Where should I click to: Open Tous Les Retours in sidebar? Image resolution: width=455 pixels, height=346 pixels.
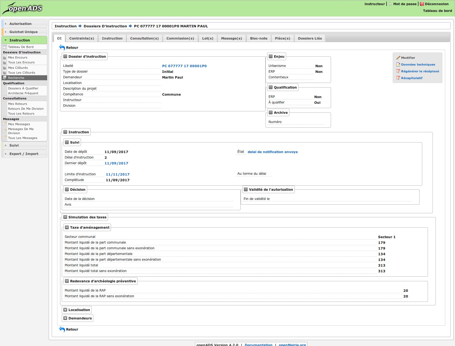click(x=21, y=114)
